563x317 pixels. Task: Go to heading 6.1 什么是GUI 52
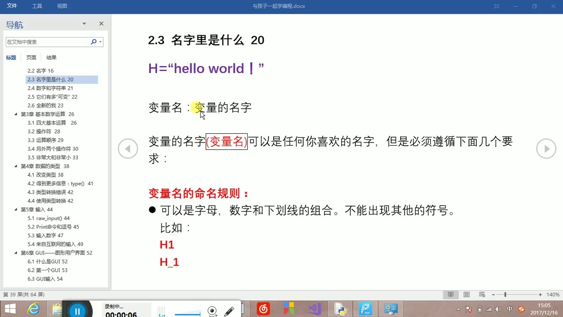click(48, 262)
